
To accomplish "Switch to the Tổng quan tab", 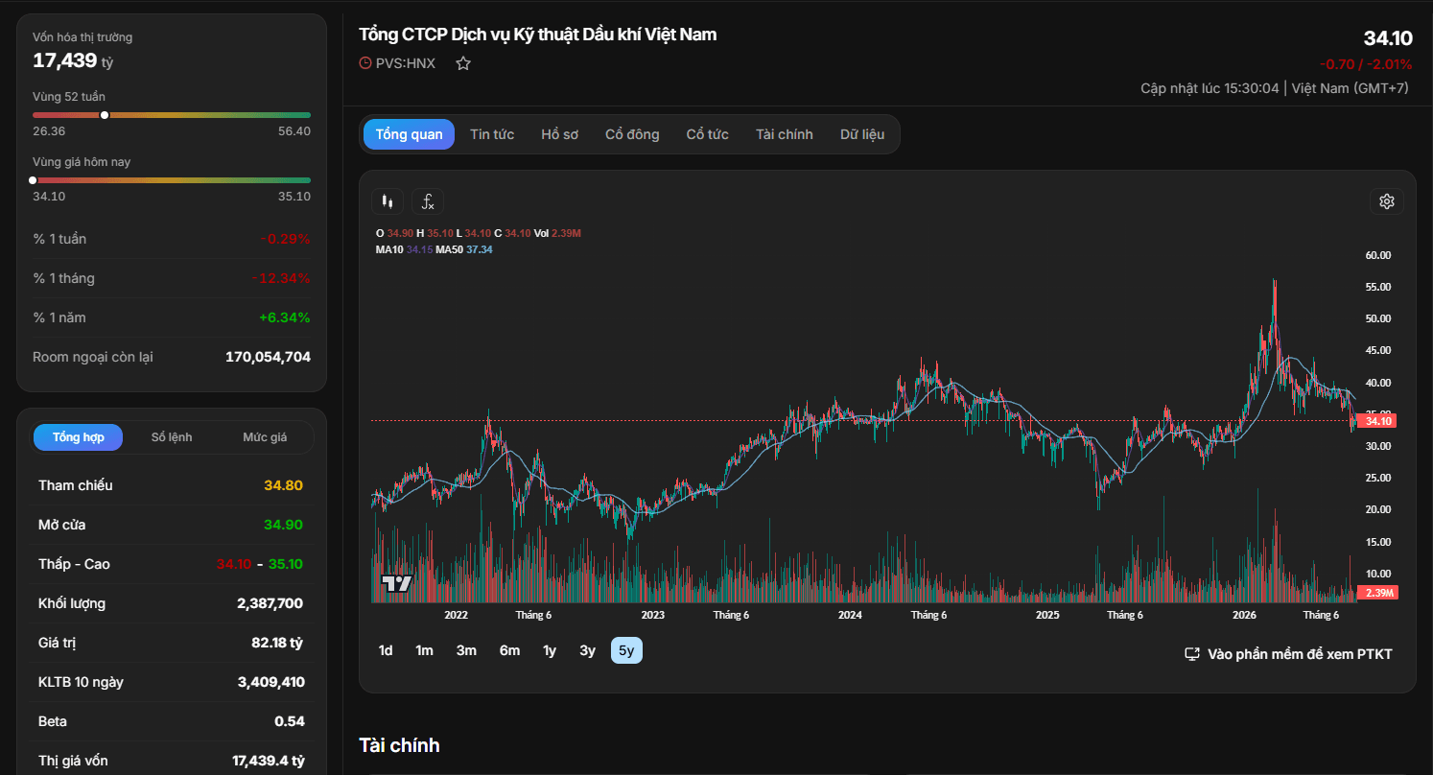I will 410,134.
